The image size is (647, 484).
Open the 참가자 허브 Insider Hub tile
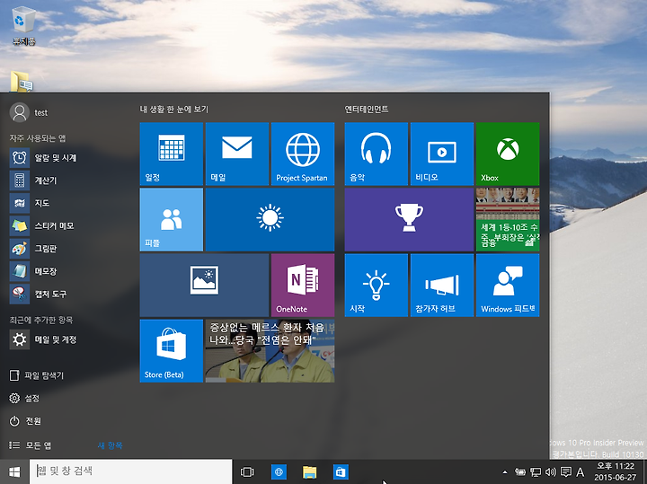pyautogui.click(x=441, y=285)
